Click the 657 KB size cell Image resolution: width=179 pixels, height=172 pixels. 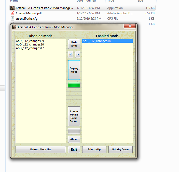point(150,13)
